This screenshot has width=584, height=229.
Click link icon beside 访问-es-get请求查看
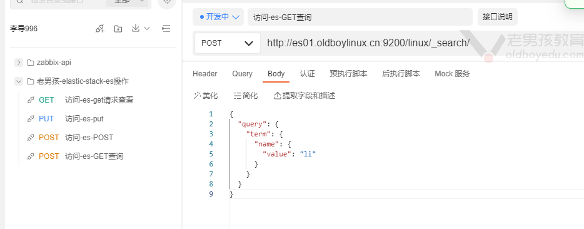pos(31,100)
